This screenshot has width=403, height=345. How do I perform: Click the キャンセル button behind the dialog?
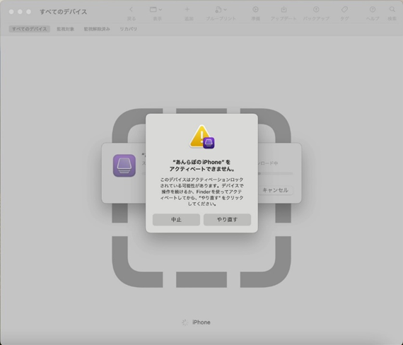(275, 190)
